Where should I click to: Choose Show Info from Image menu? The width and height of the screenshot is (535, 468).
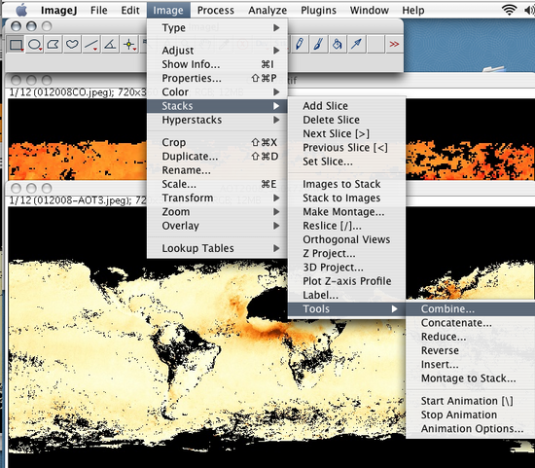point(217,64)
